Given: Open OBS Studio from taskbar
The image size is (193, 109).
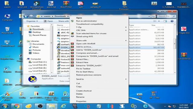Looking at the screenshot, I should (40, 106).
